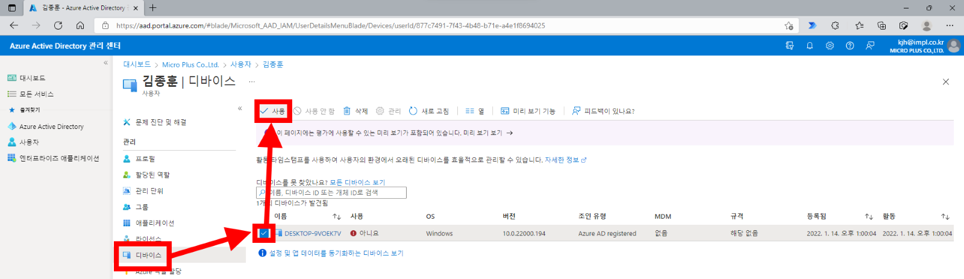Open 미리 보기 기능 toolbar button

pos(528,111)
